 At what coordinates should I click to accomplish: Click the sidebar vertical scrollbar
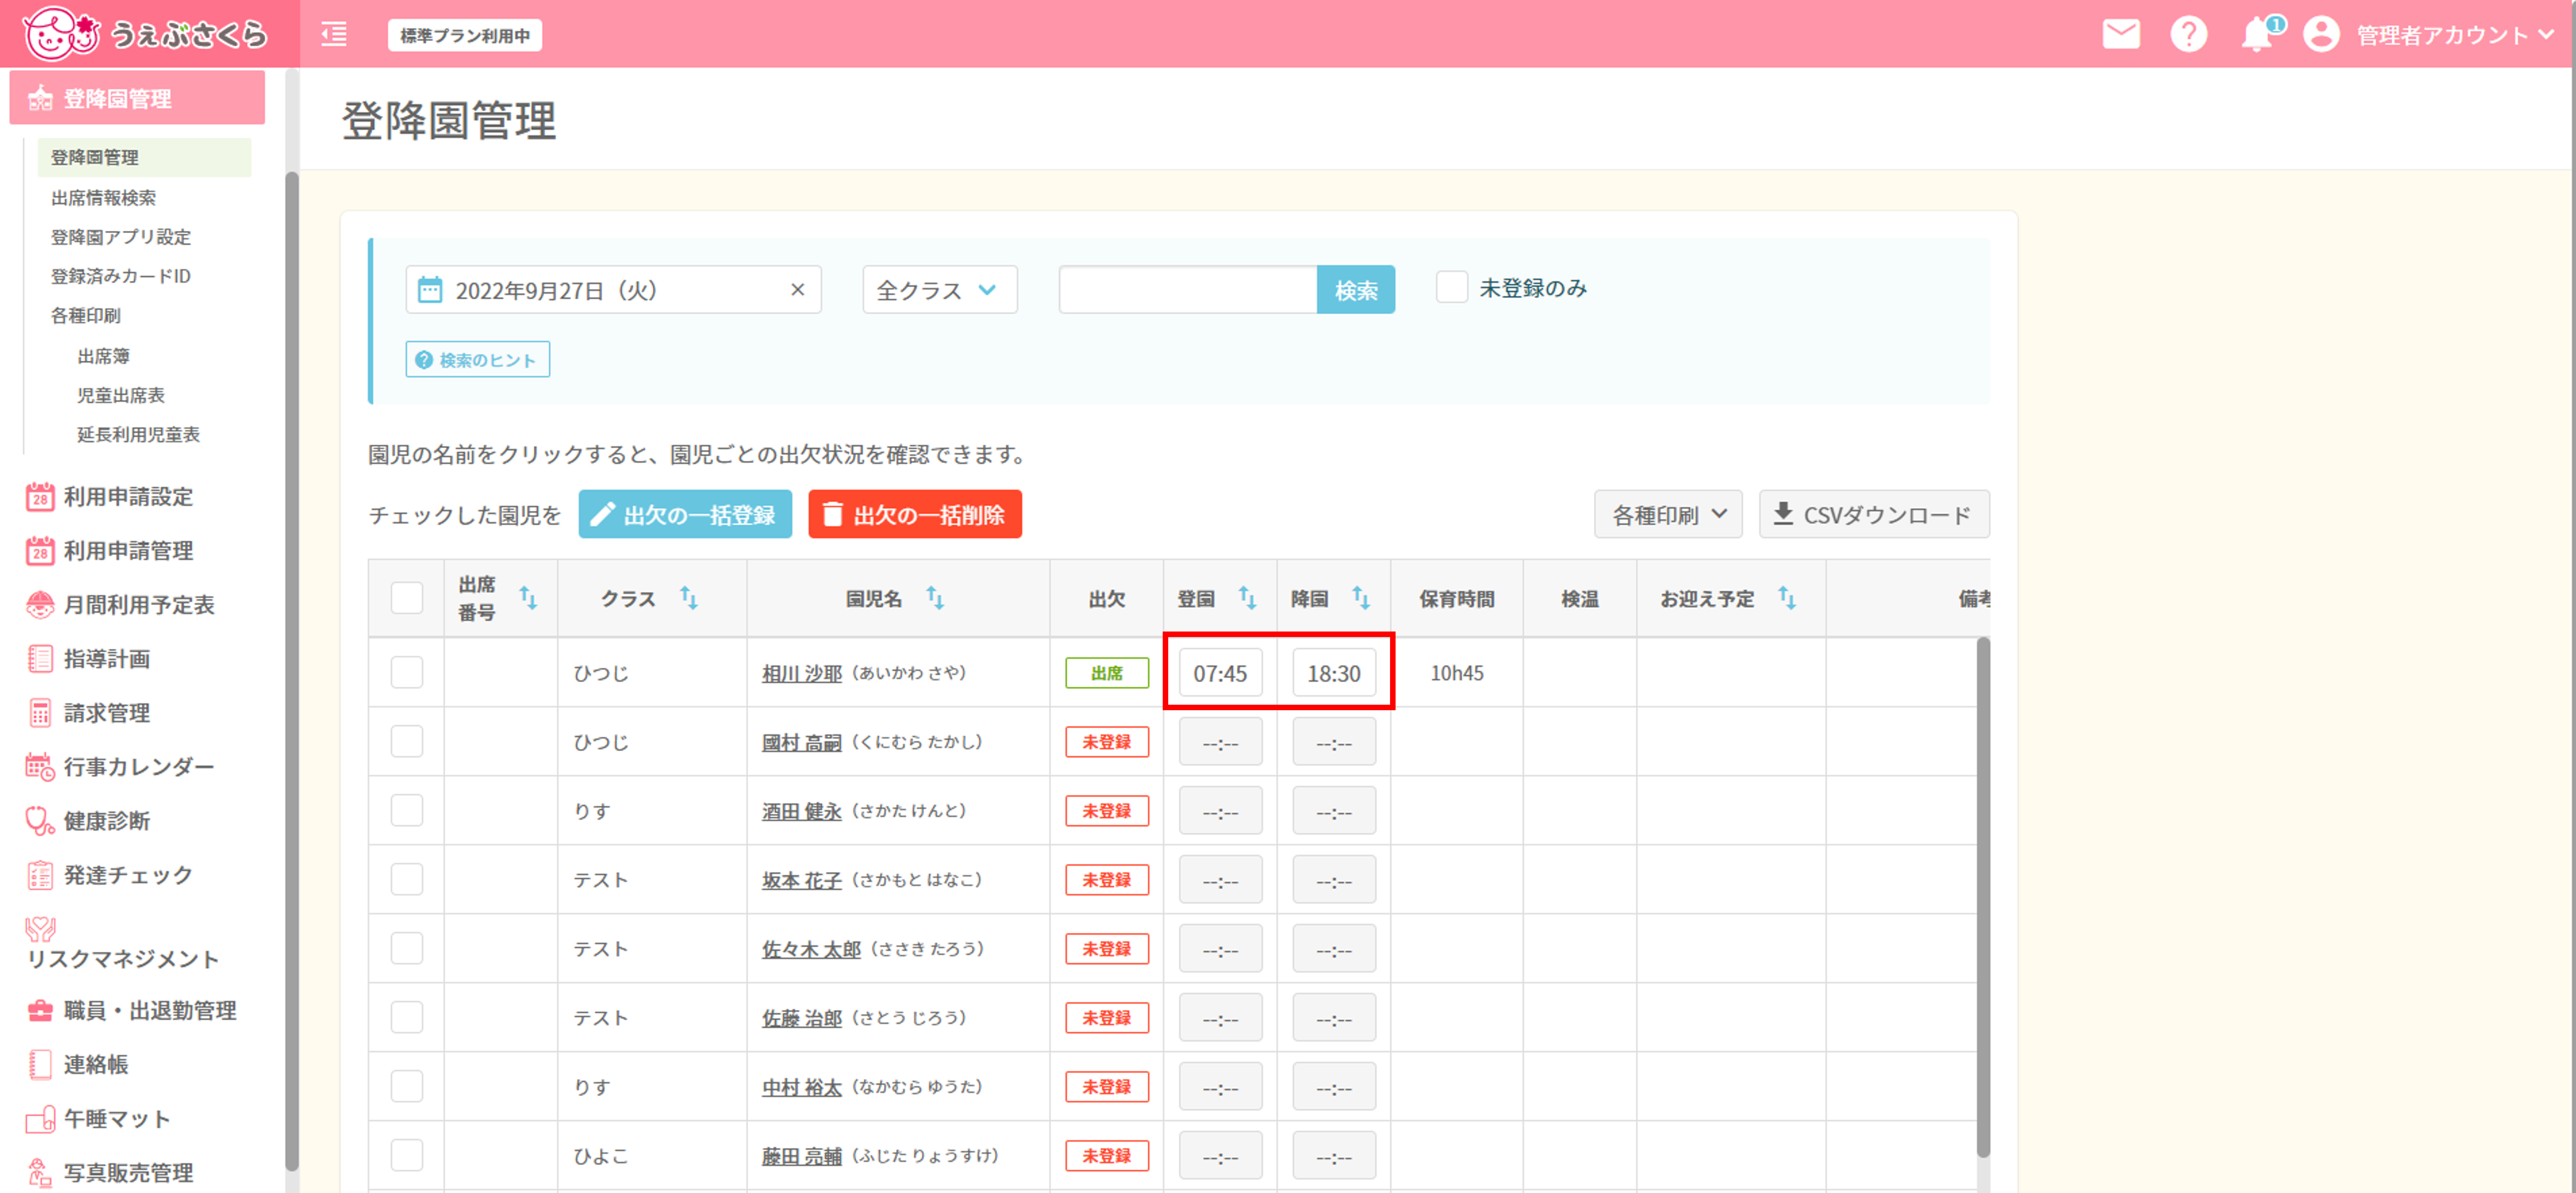click(292, 670)
